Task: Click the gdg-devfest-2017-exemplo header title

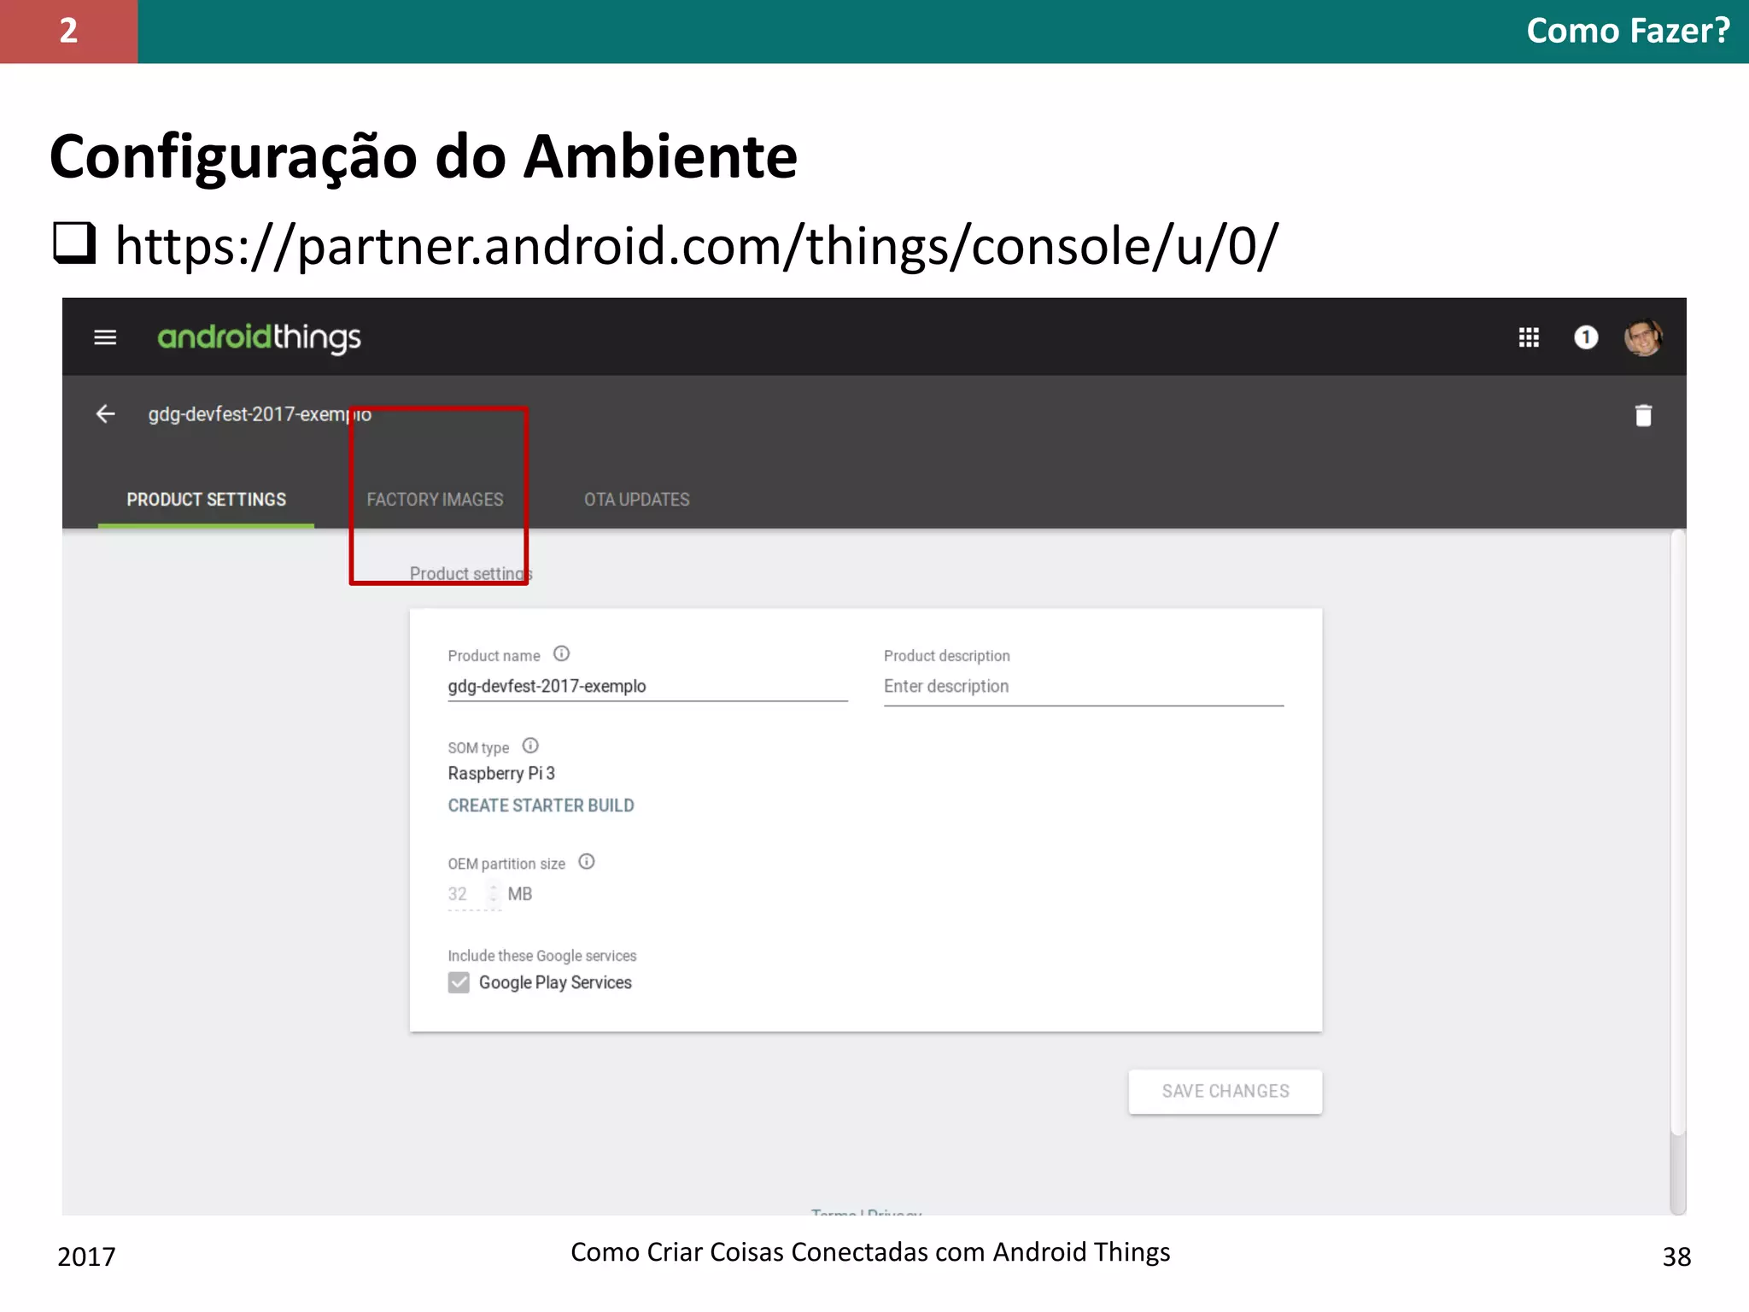Action: click(x=260, y=414)
